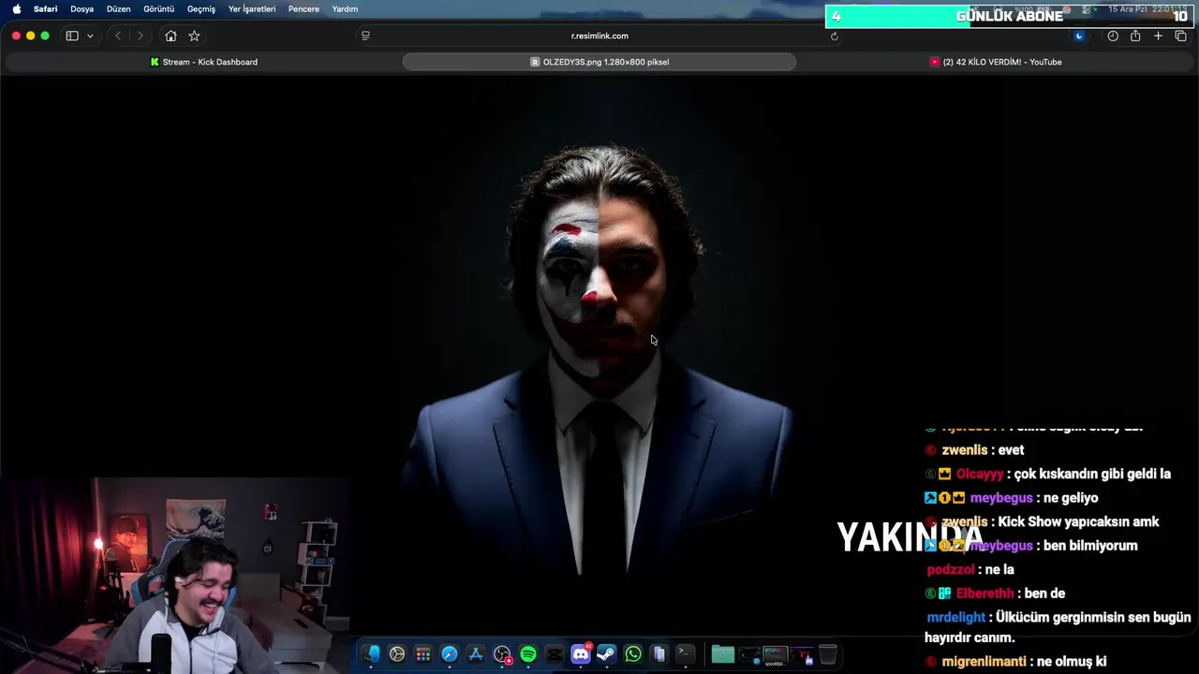Click Olcayyy's 'çok kıskandın gibi geldi la' message
The image size is (1199, 674).
point(1048,474)
